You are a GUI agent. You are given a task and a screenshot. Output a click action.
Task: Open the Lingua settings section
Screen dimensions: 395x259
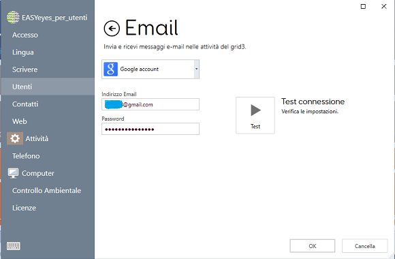pos(23,52)
